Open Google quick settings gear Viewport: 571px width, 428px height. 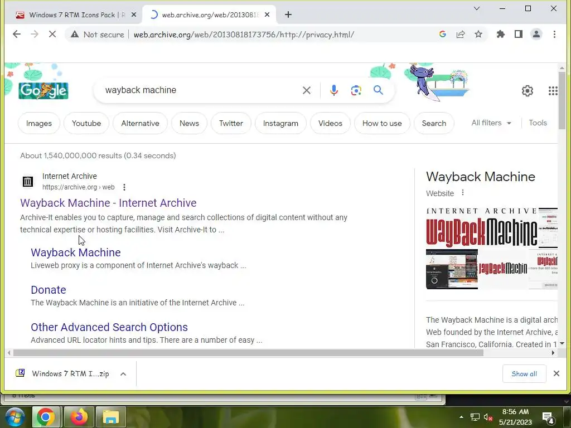tap(527, 91)
